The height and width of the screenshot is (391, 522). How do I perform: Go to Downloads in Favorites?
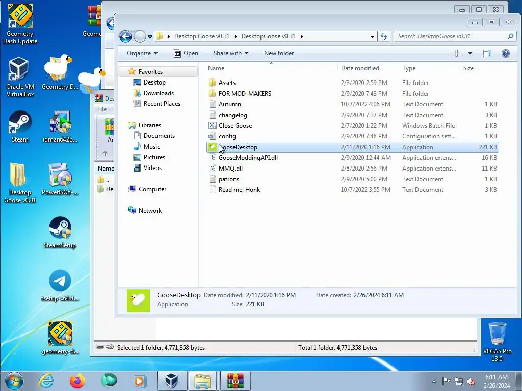159,93
